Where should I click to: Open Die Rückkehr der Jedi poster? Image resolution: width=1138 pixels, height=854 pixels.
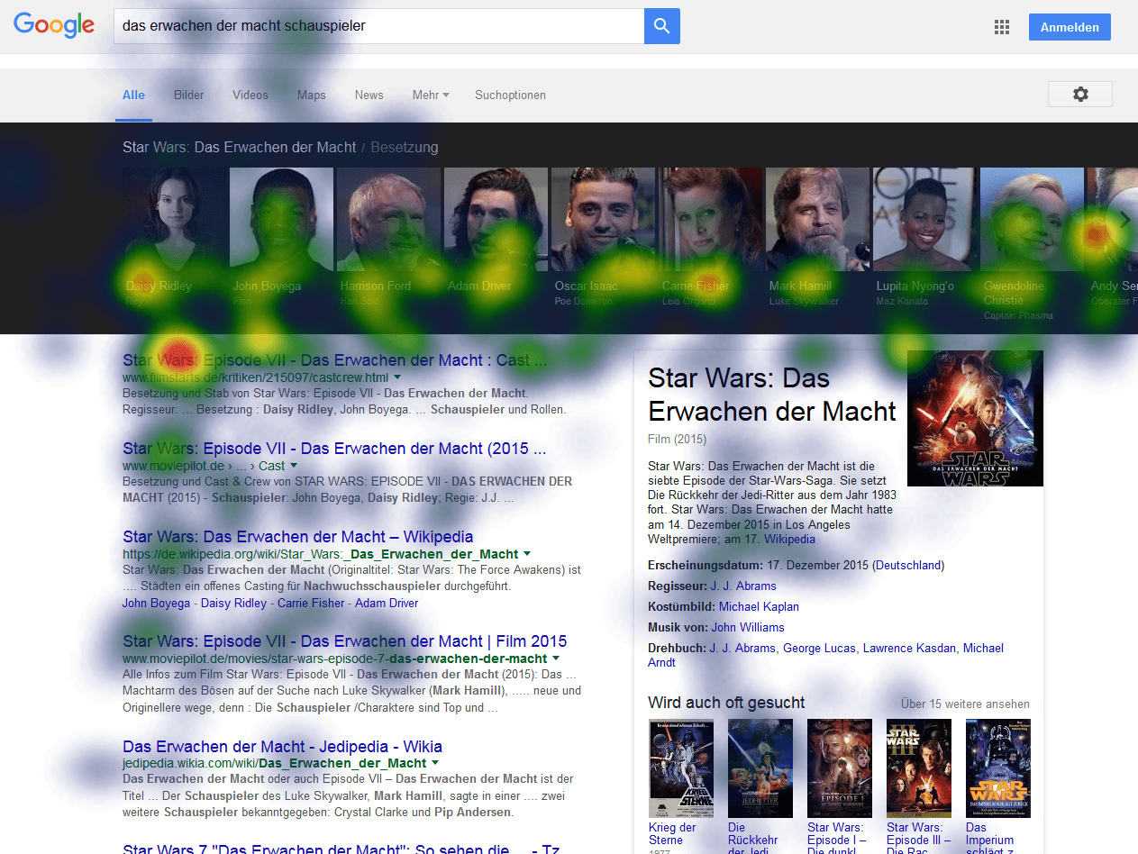pyautogui.click(x=760, y=768)
